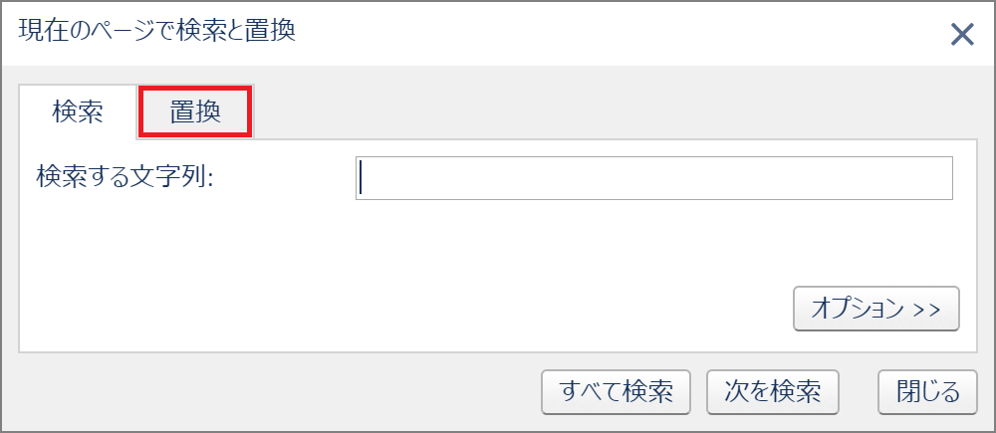Find the next match with 次を検索
The height and width of the screenshot is (433, 996).
tap(773, 392)
